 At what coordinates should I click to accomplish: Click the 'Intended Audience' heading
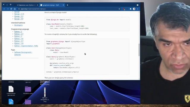pos(18,23)
